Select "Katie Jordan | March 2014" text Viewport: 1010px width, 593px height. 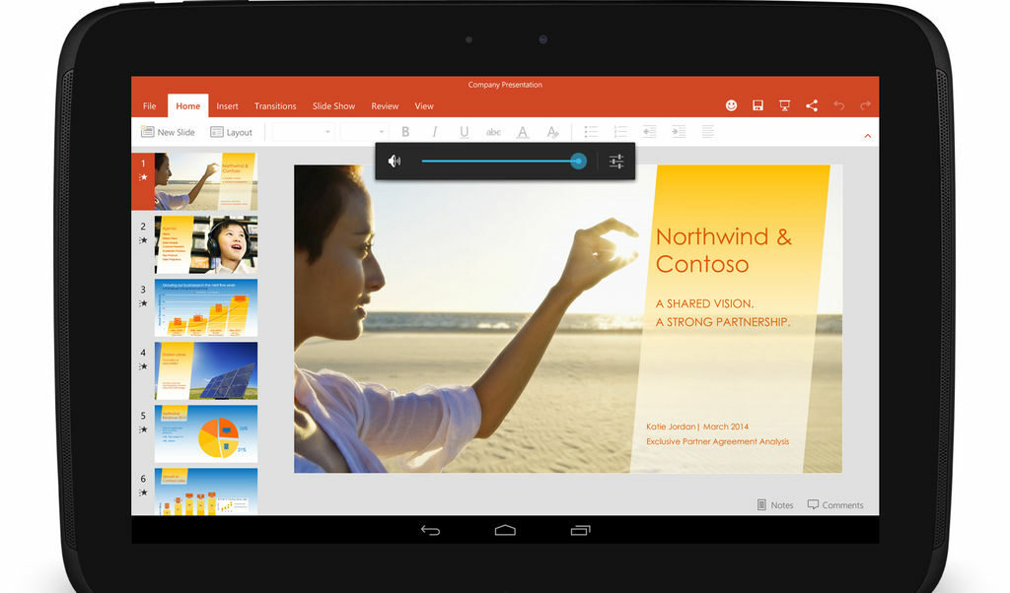click(x=697, y=427)
